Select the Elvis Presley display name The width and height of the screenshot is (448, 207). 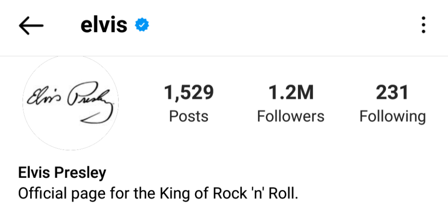[62, 173]
